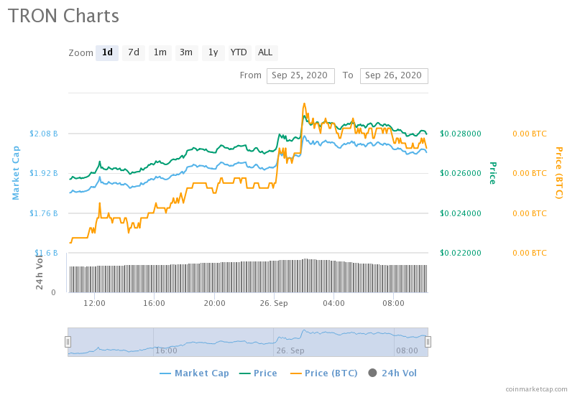This screenshot has width=575, height=395.
Task: Click the TRON Charts heading
Action: pyautogui.click(x=63, y=16)
